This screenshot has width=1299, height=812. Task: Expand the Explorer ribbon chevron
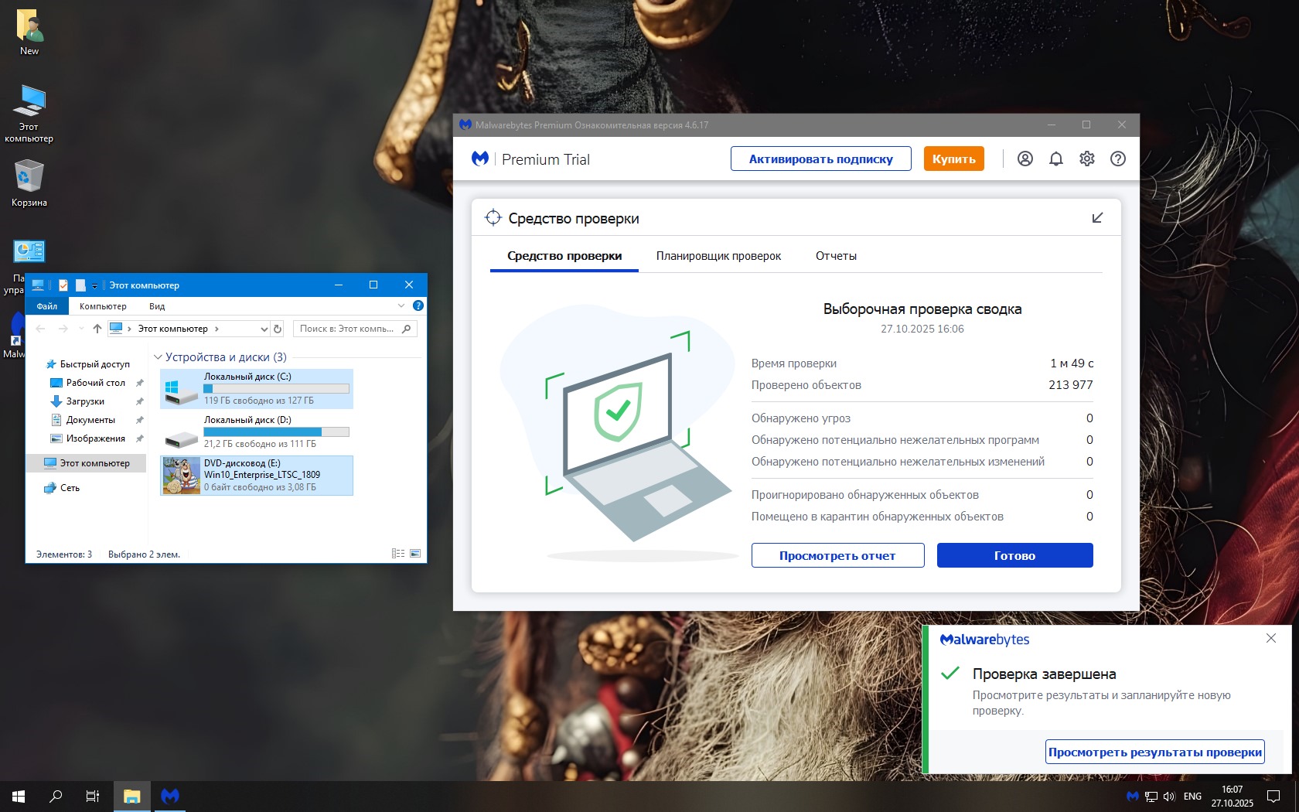tap(401, 306)
